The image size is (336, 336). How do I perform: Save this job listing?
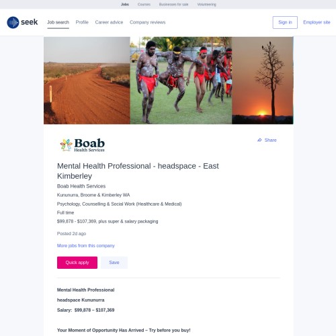[114, 263]
